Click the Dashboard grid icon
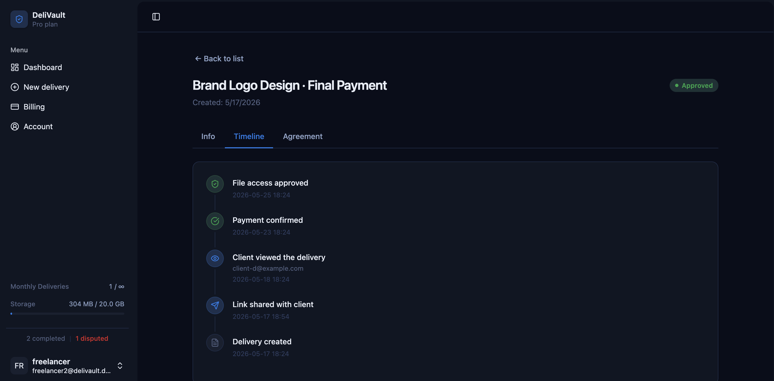 tap(15, 67)
